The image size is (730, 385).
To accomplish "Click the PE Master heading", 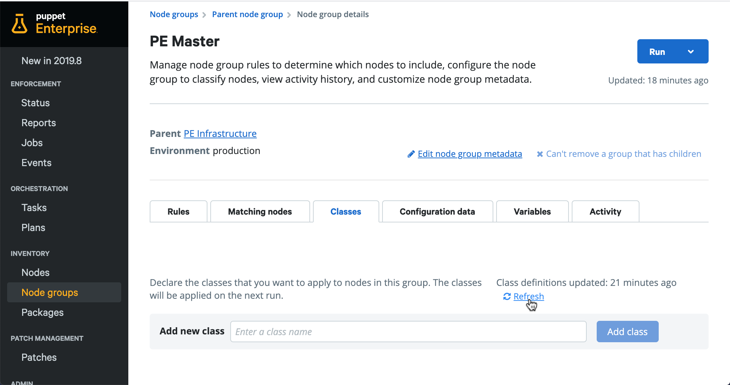I will point(185,41).
